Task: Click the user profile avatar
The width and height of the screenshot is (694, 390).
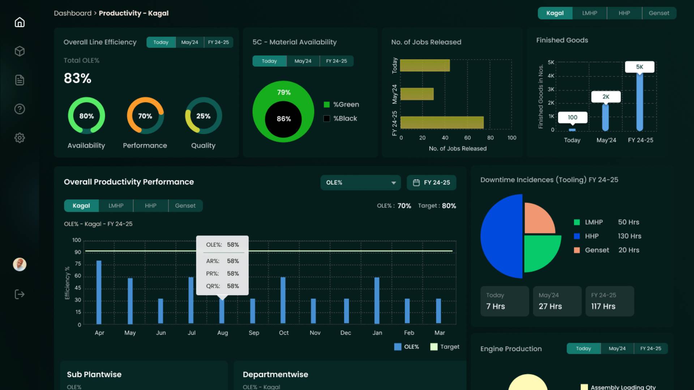Action: pyautogui.click(x=20, y=264)
